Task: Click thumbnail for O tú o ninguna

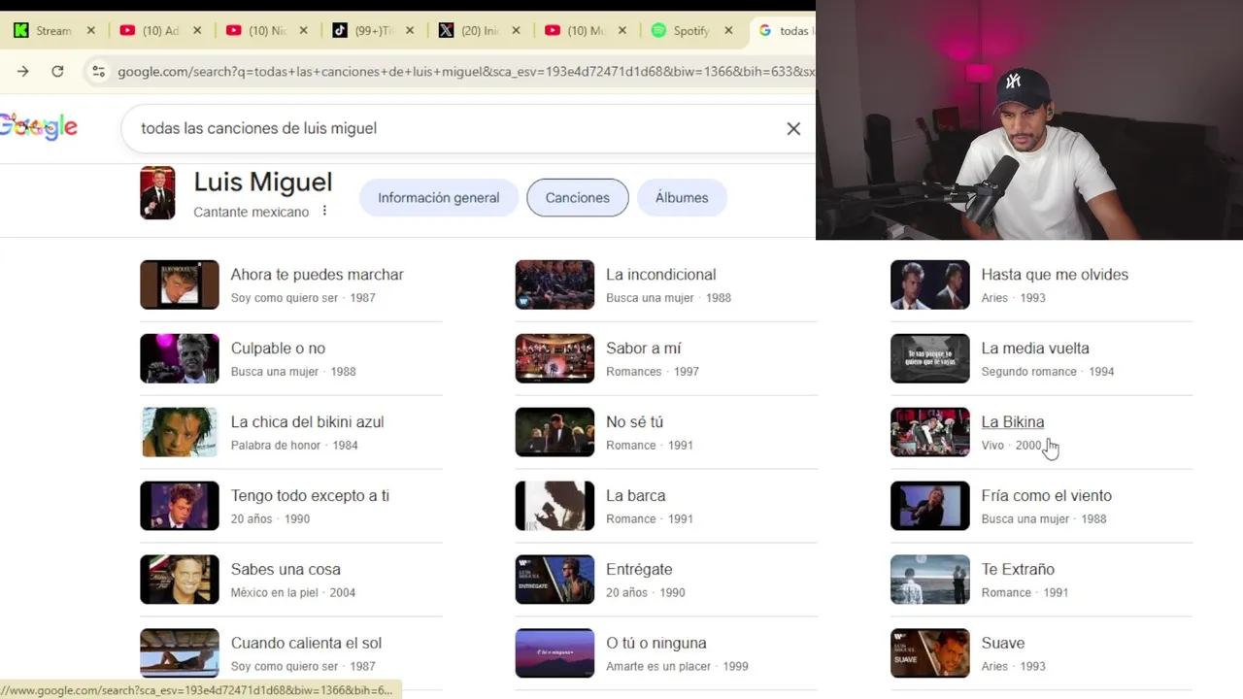Action: click(x=554, y=653)
